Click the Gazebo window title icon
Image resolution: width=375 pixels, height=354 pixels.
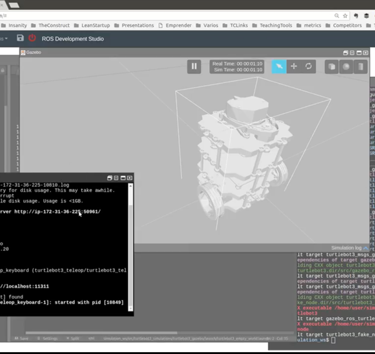(23, 53)
